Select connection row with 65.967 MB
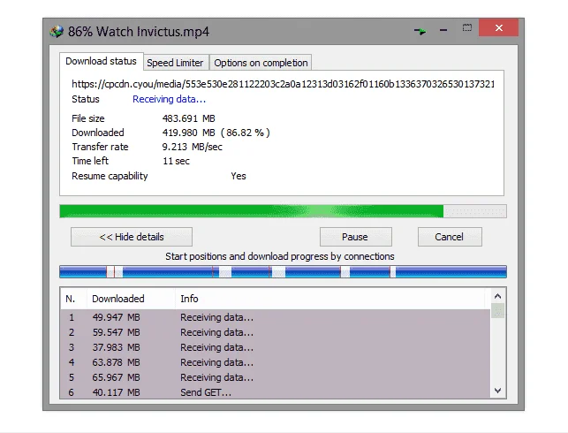The image size is (568, 433). [276, 377]
